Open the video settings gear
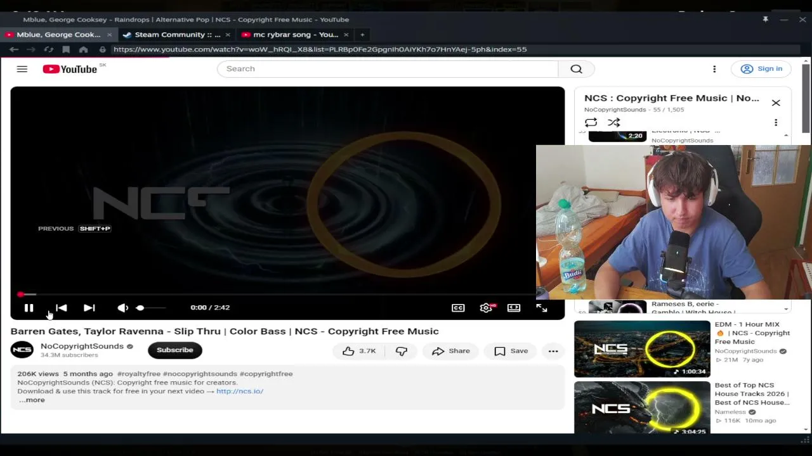Screen dimensions: 812x456 click(486, 308)
